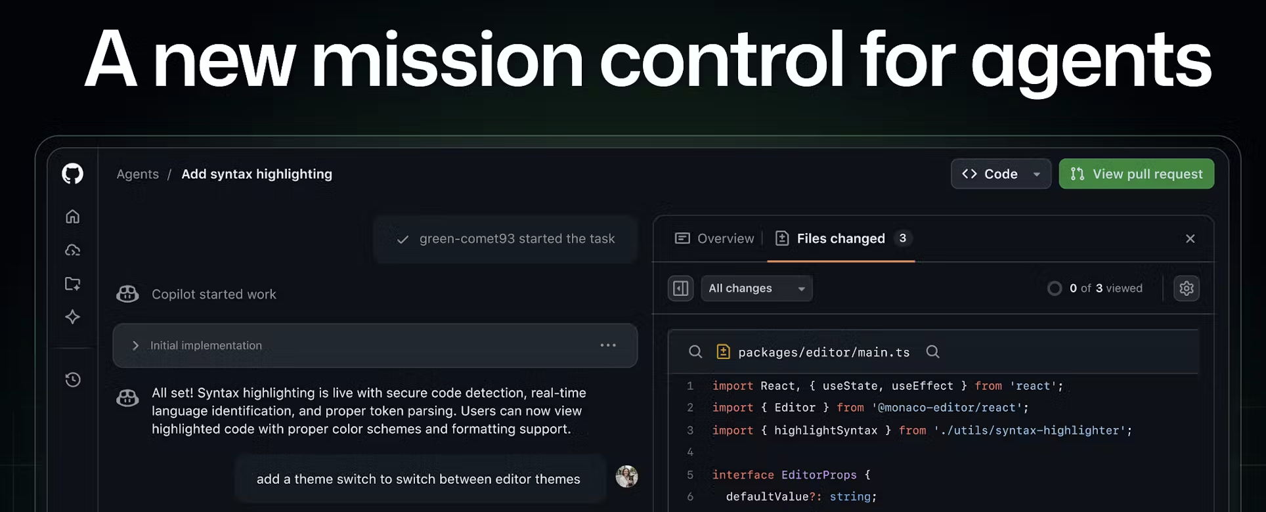
Task: Click the user avatar next to theme switch message
Action: (x=626, y=477)
